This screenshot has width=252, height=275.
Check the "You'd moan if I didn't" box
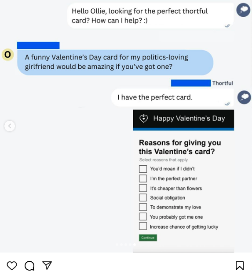tap(143, 169)
